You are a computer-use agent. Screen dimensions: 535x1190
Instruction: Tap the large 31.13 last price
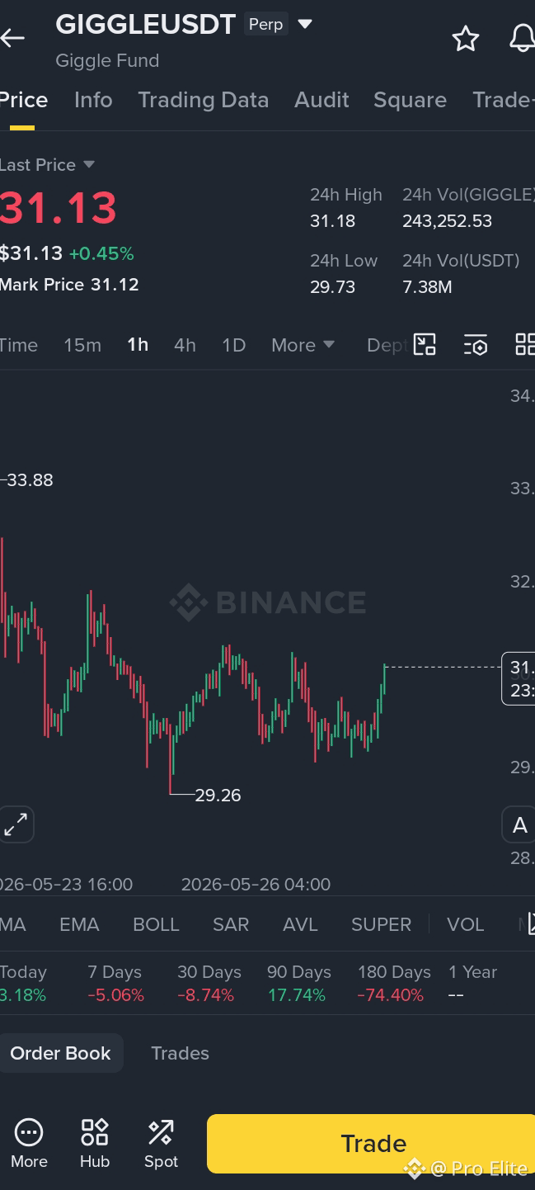(x=58, y=207)
